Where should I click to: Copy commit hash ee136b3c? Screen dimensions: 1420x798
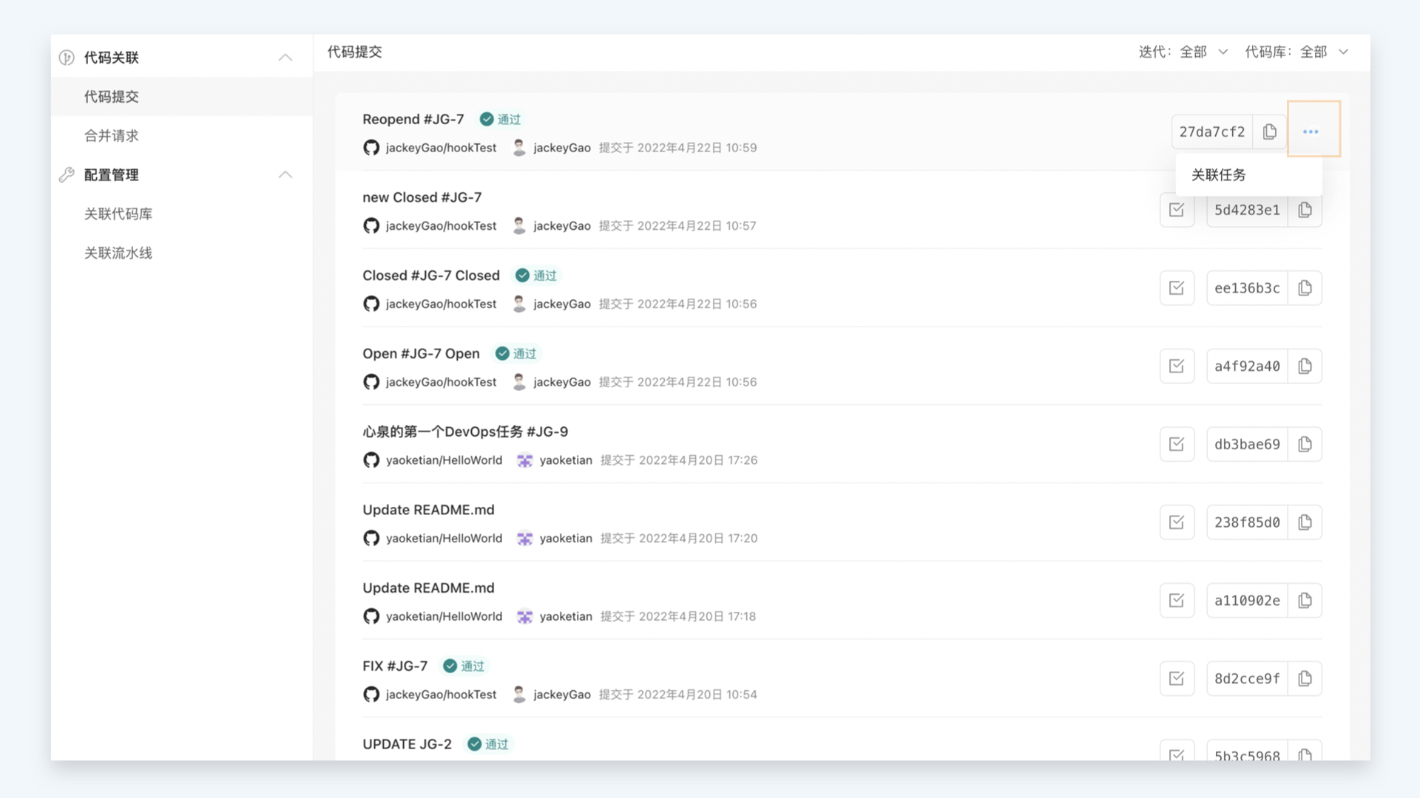click(x=1305, y=288)
